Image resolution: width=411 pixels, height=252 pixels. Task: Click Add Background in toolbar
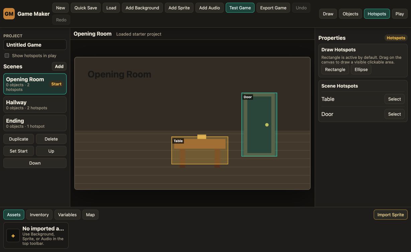coord(142,8)
